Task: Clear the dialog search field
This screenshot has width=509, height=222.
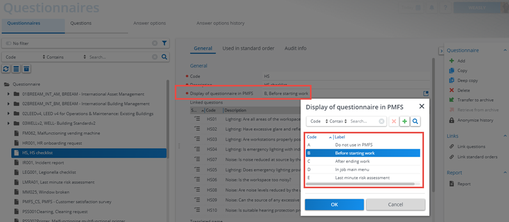Action: click(382, 121)
